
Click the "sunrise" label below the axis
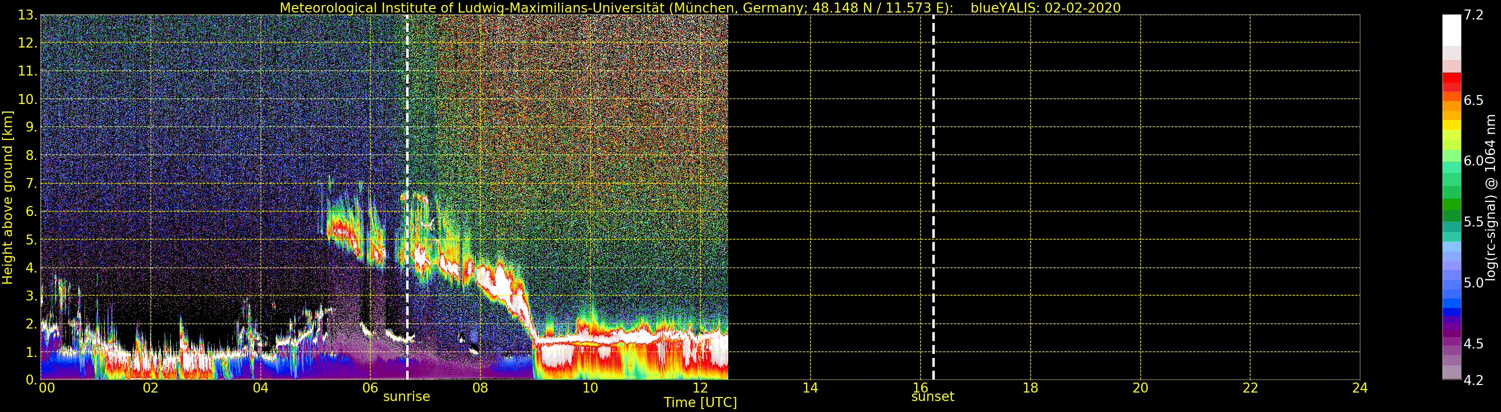(x=406, y=397)
